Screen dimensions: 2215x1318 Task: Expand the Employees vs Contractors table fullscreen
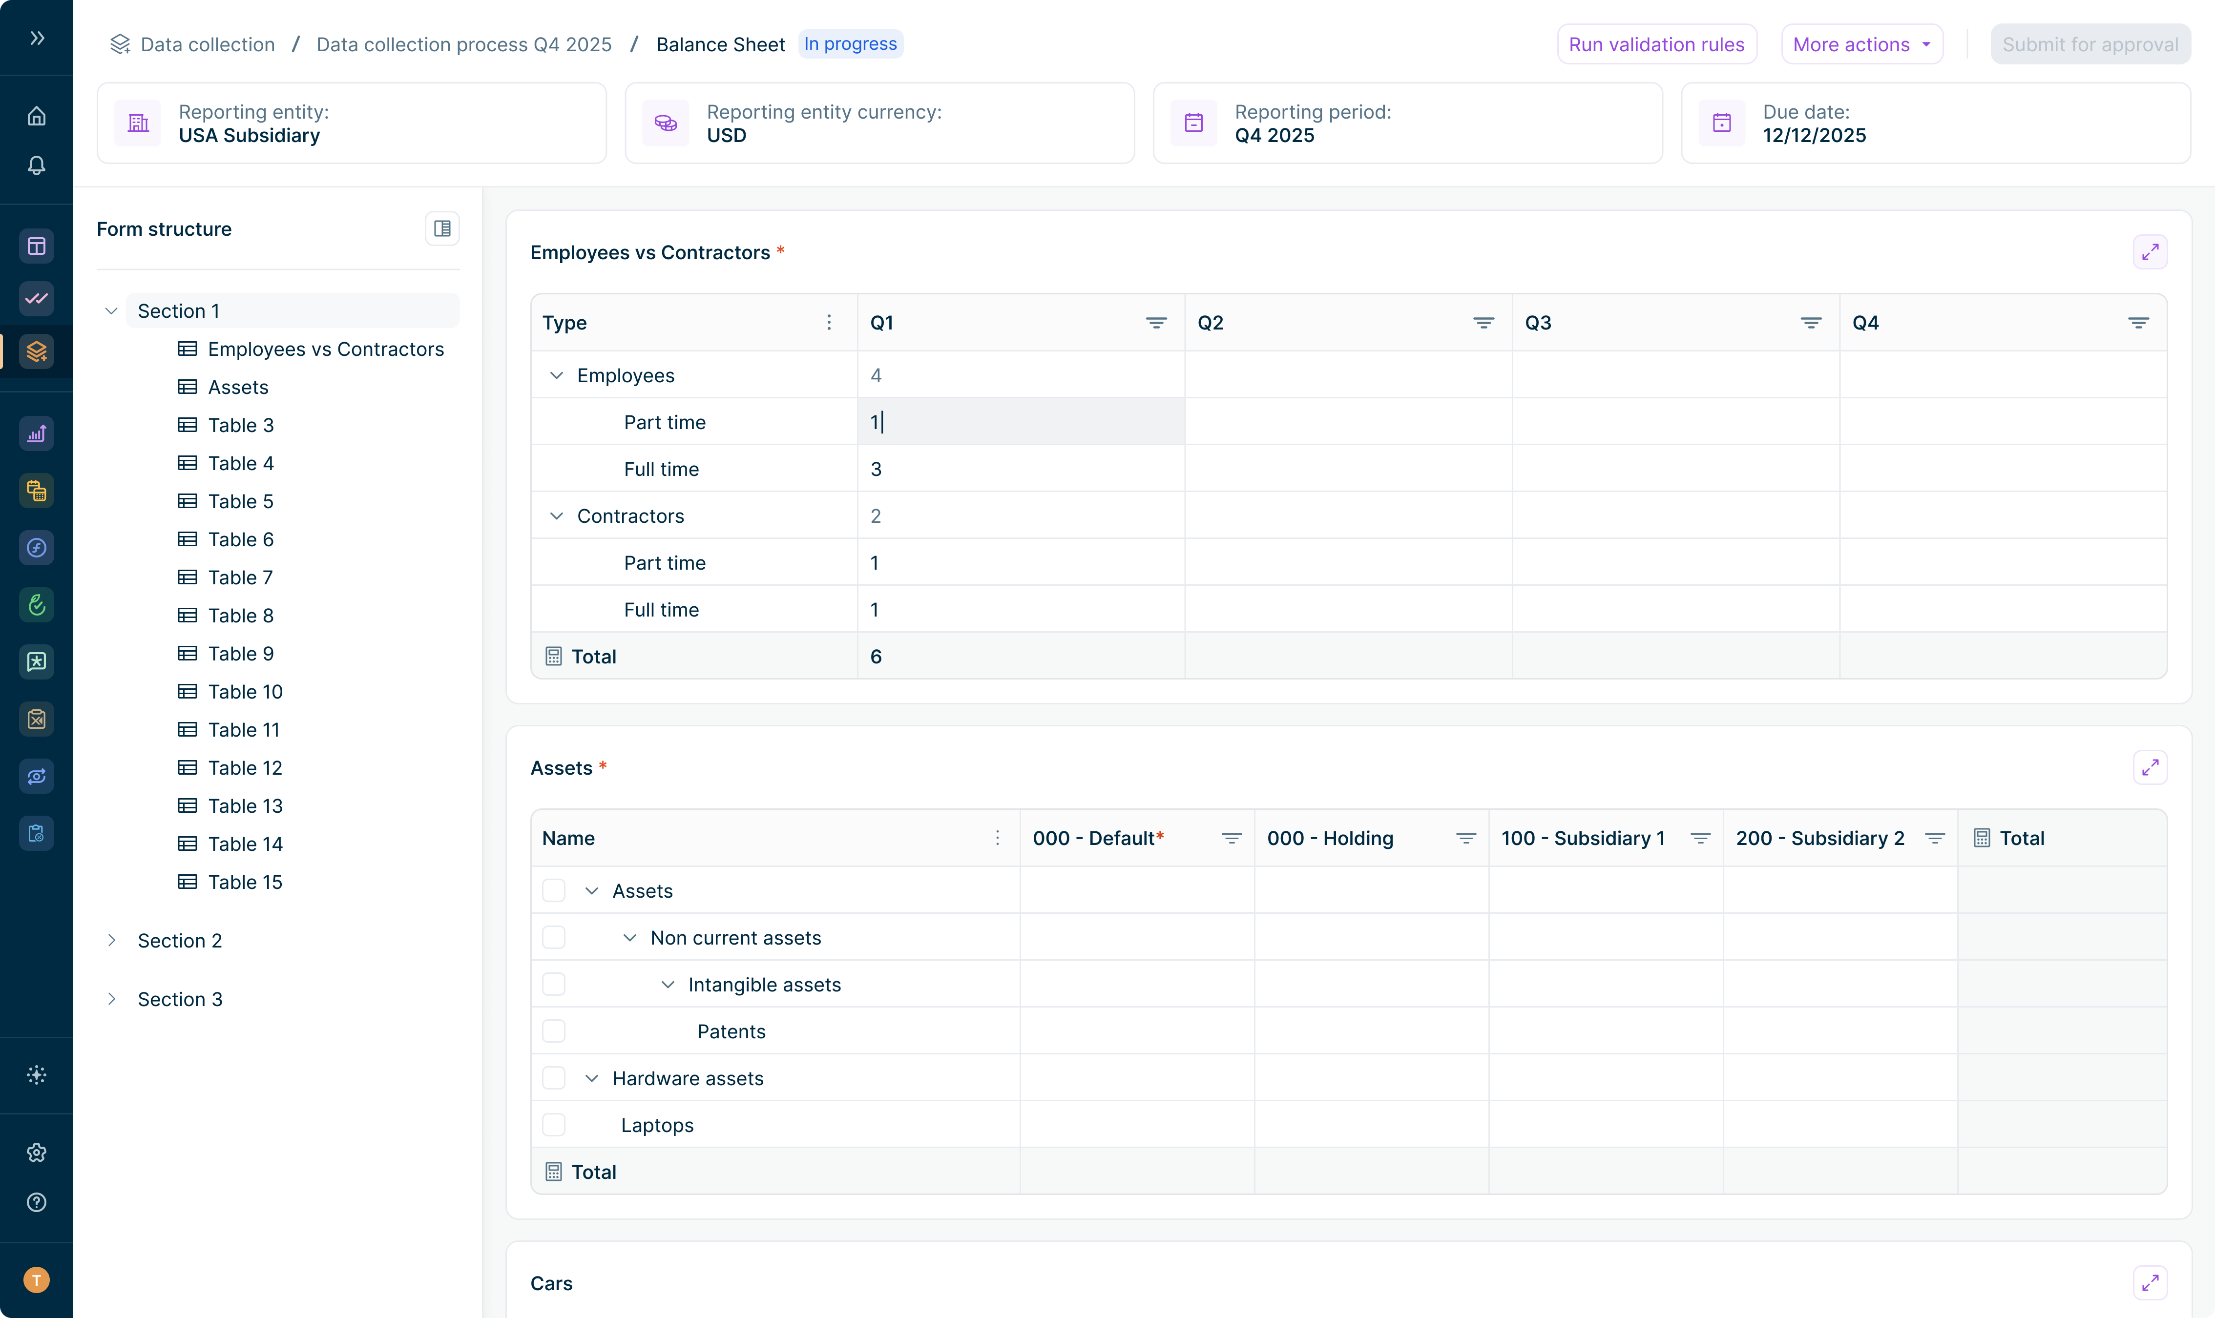2149,253
